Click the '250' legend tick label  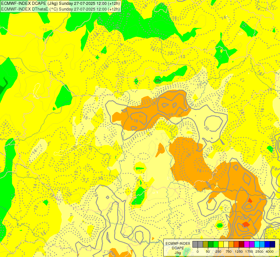(x=218, y=252)
